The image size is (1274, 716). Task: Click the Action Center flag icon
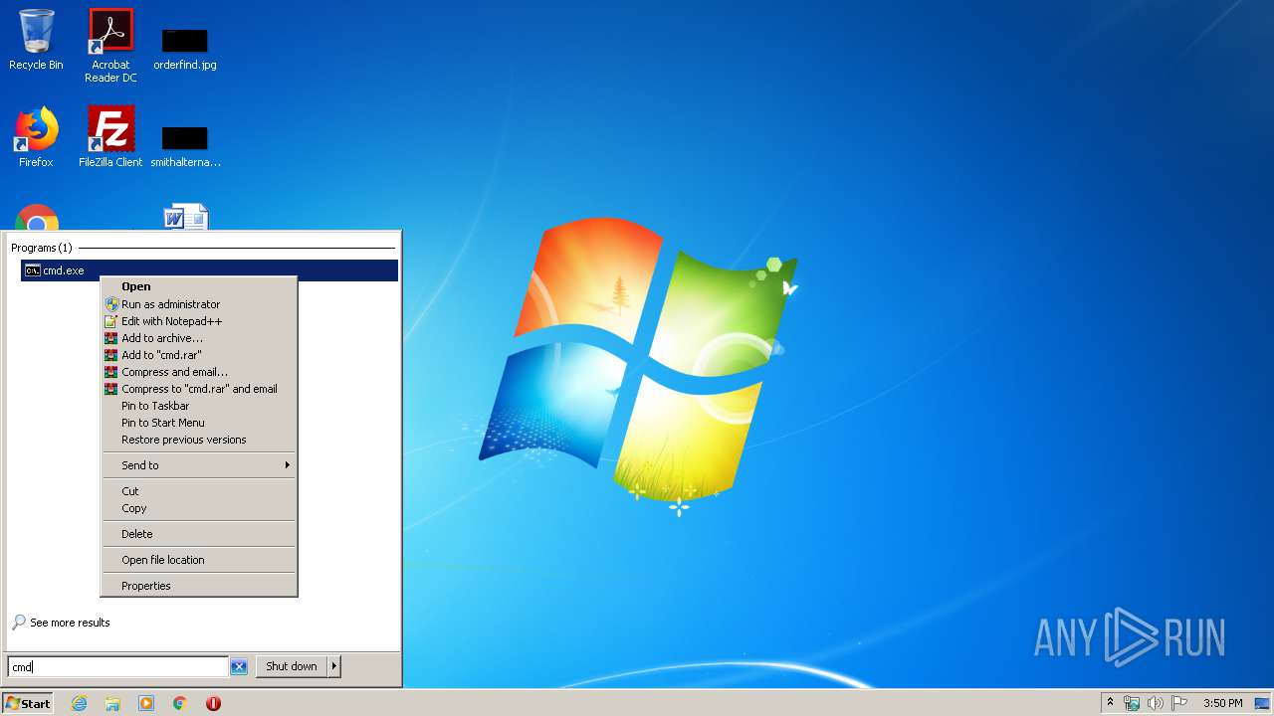[1179, 703]
